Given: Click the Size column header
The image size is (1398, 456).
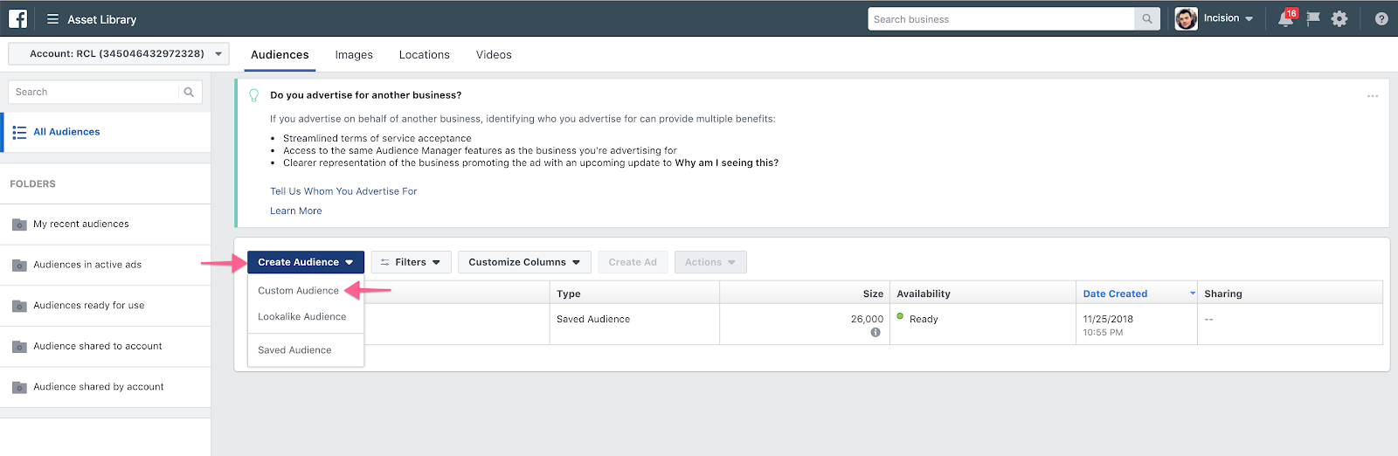Looking at the screenshot, I should (x=805, y=293).
